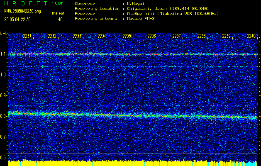This screenshot has height=166, width=261.
Task: Click the Observer field label
Action: pos(85,4)
